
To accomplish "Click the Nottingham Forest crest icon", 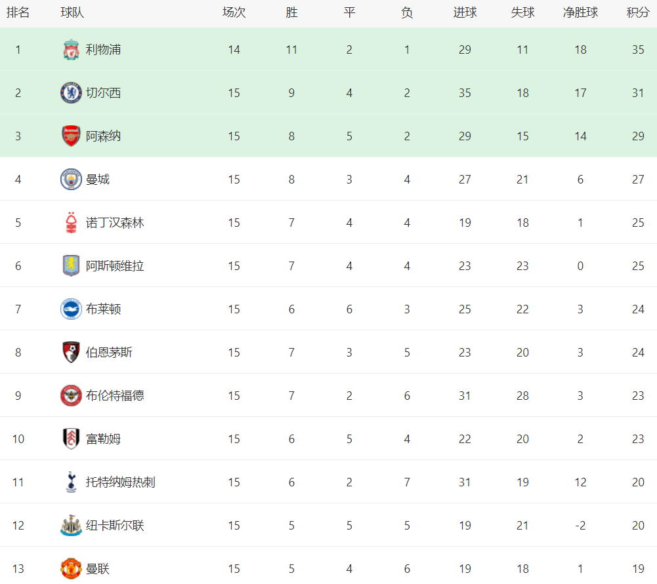I will point(72,222).
